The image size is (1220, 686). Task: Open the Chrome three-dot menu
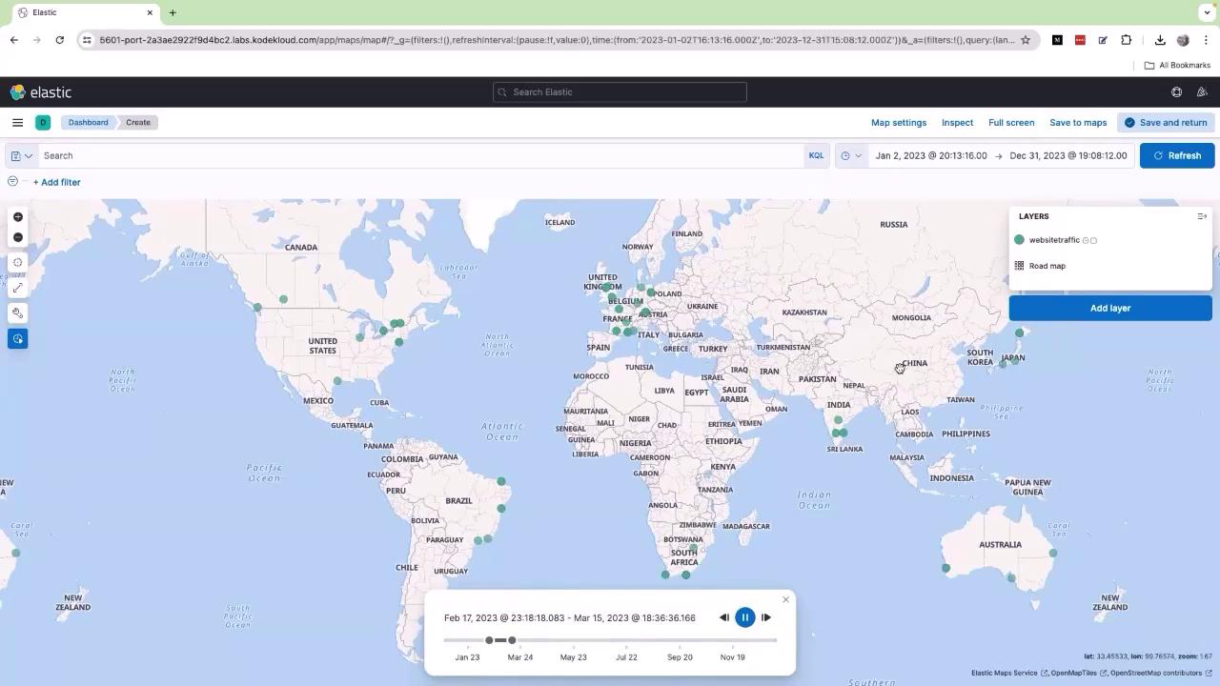[1206, 40]
